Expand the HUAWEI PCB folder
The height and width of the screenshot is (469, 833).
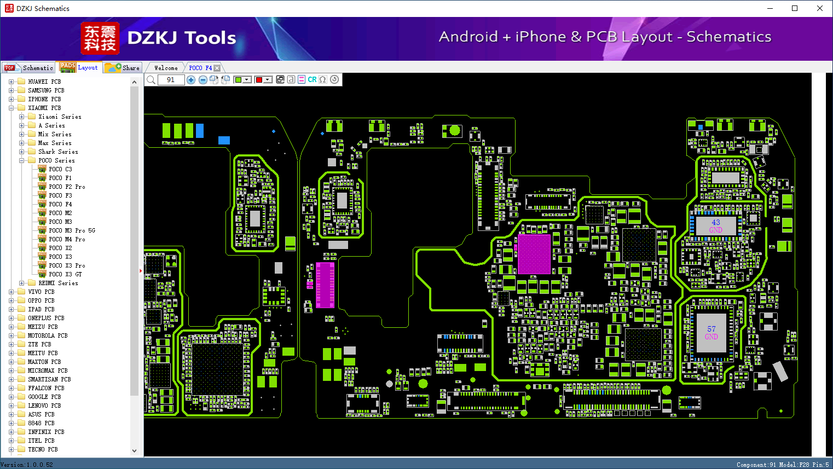pos(11,82)
